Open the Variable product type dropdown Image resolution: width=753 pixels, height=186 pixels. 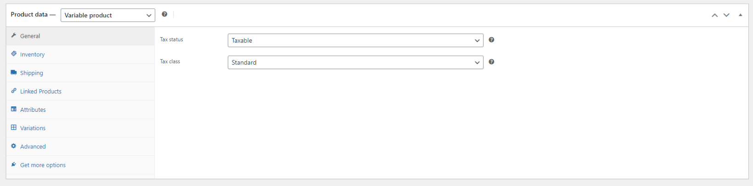click(x=108, y=15)
